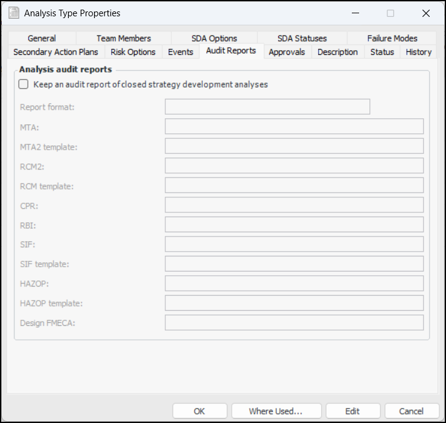Go to the SDA Statuses tab
446x423 pixels.
(x=302, y=38)
